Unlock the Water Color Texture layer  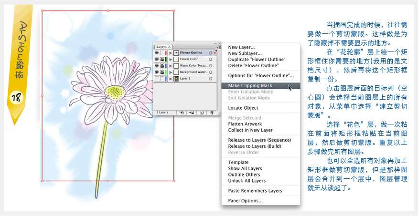162,66
